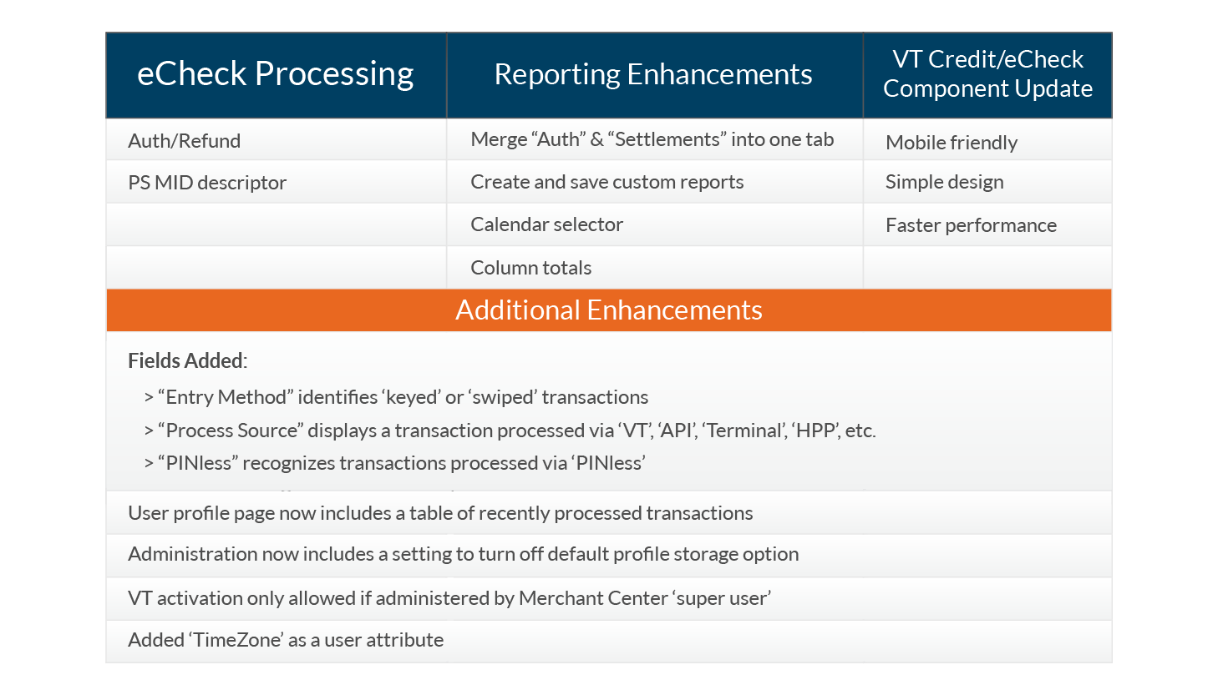Select the Process Source bullet line

coord(510,431)
